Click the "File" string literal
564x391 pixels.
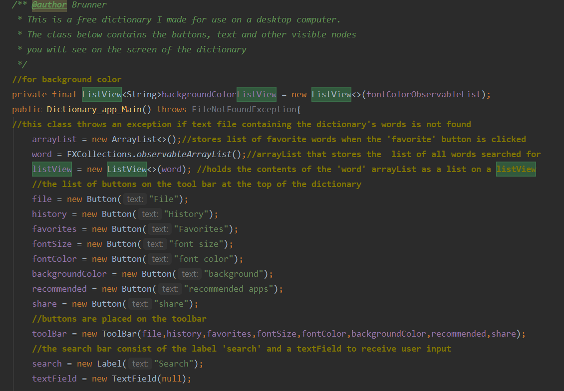(x=164, y=199)
